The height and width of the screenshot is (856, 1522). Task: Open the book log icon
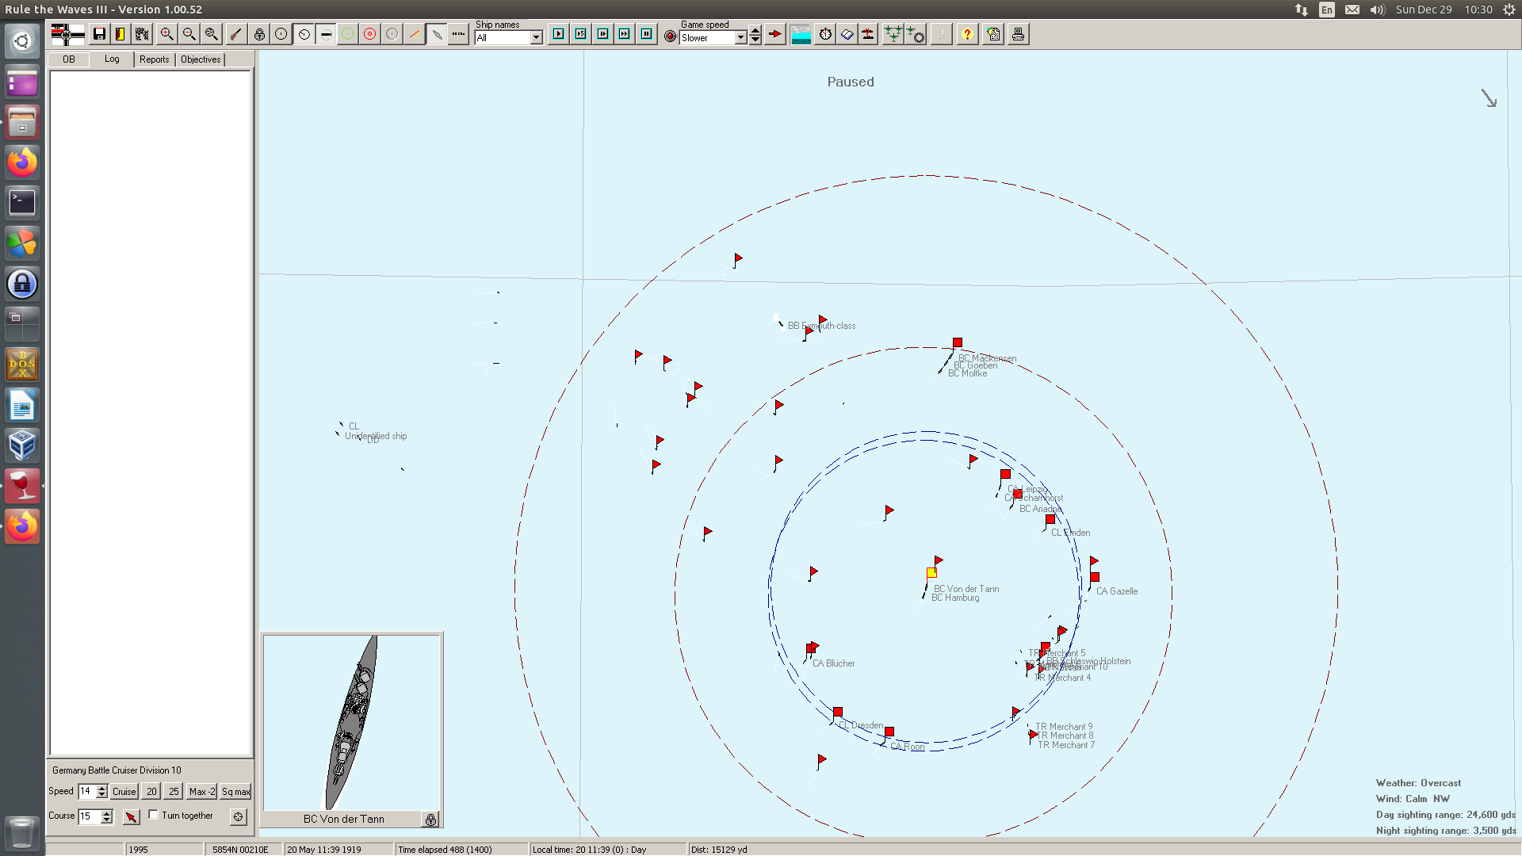point(847,34)
